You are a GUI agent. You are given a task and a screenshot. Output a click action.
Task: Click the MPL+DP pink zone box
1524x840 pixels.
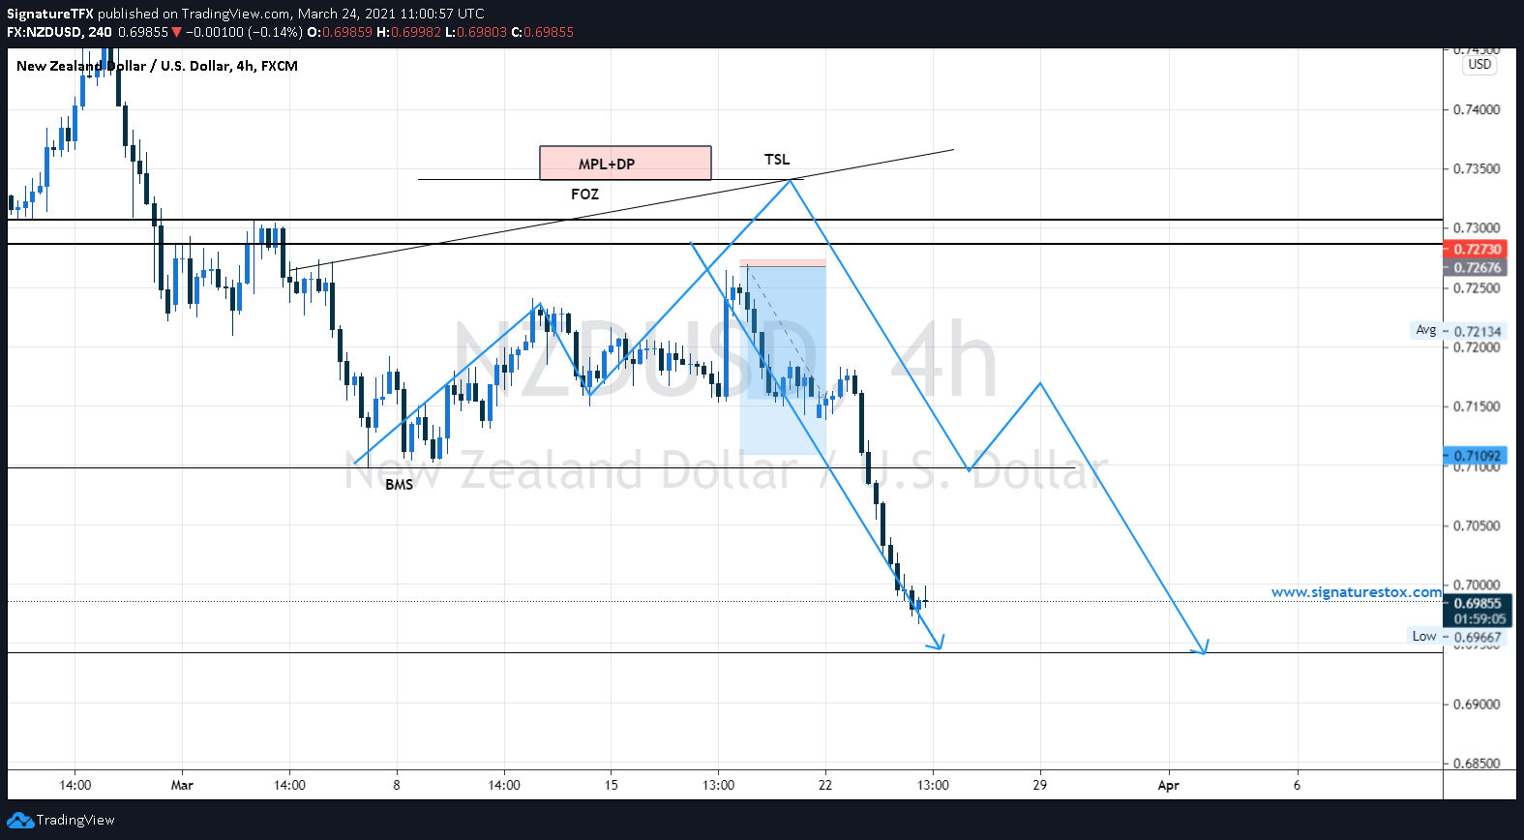[625, 163]
